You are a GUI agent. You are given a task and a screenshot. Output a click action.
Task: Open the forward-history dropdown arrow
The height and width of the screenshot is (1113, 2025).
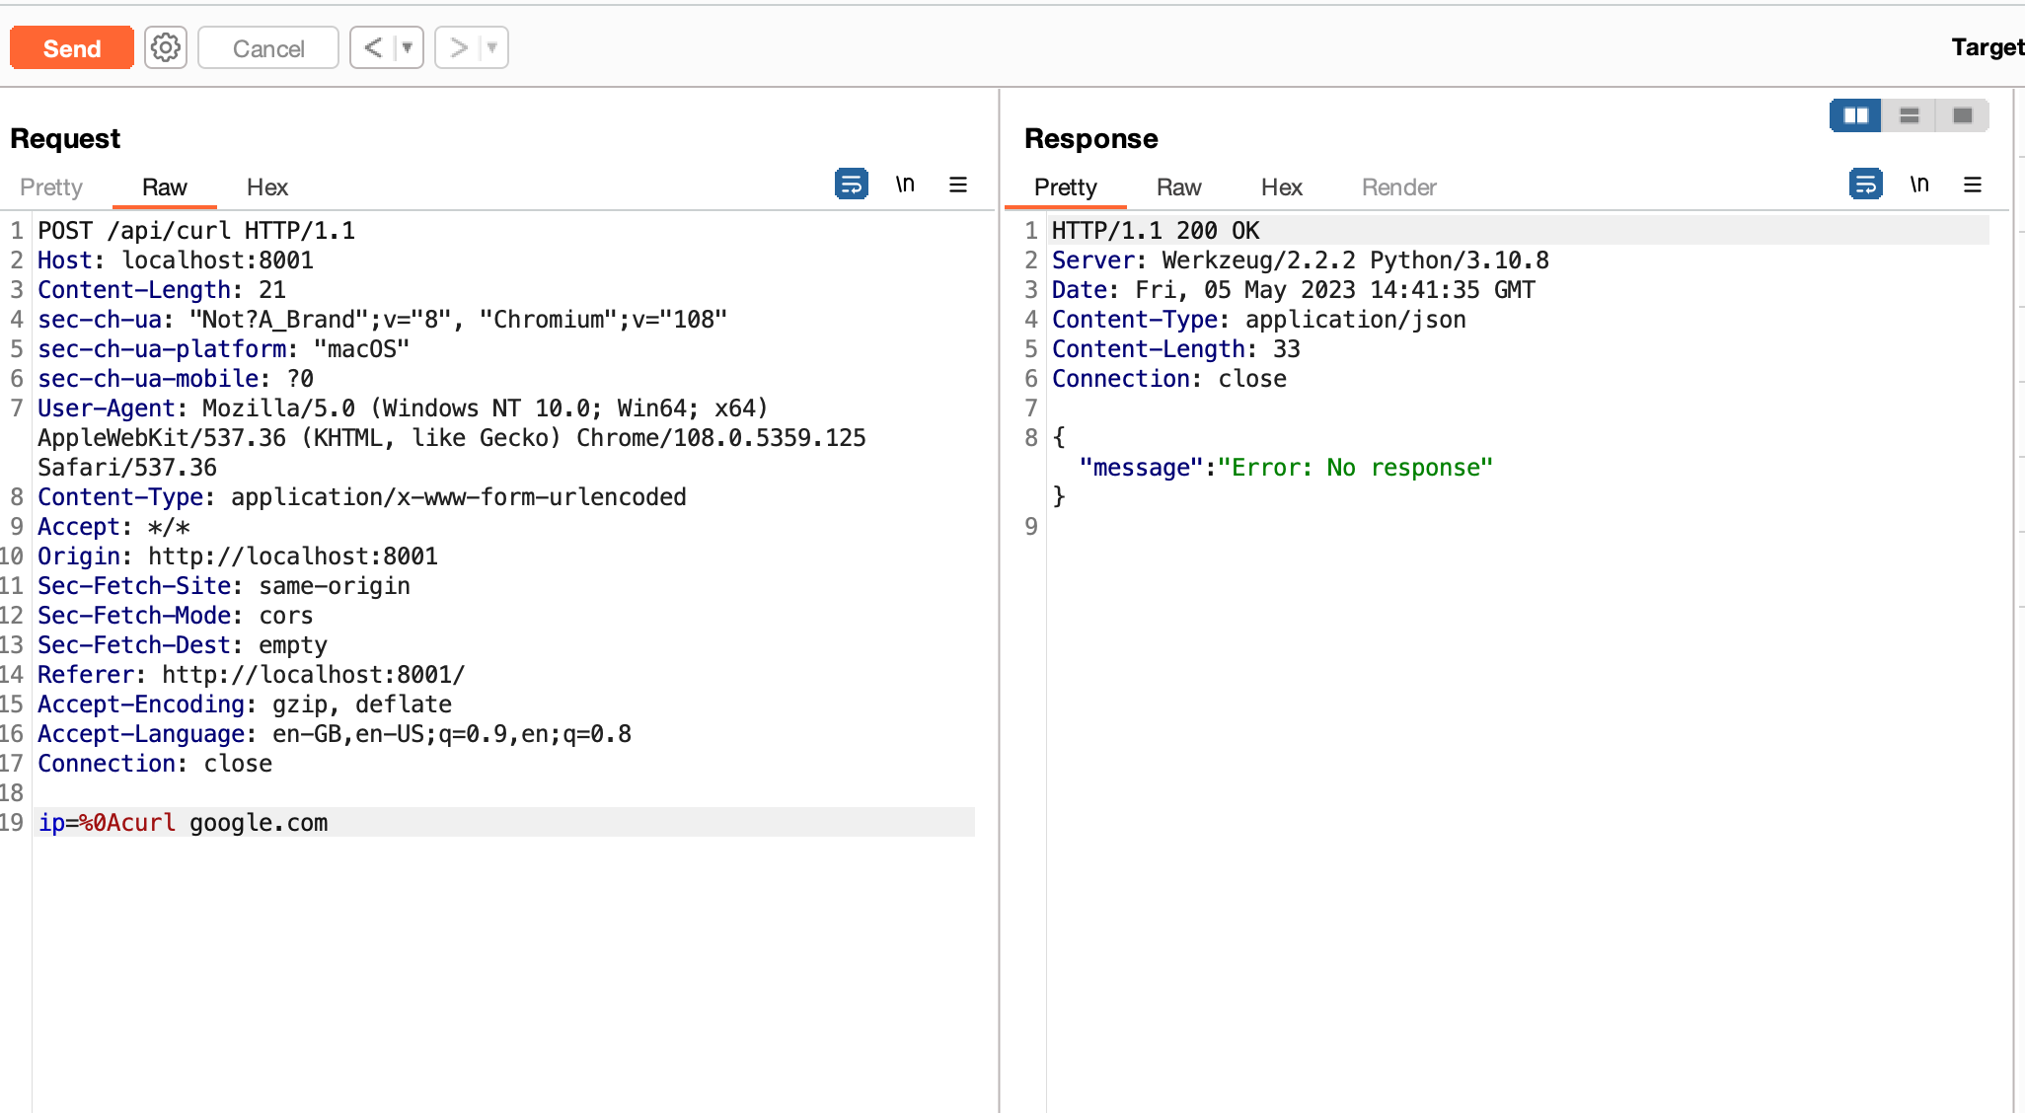click(492, 47)
